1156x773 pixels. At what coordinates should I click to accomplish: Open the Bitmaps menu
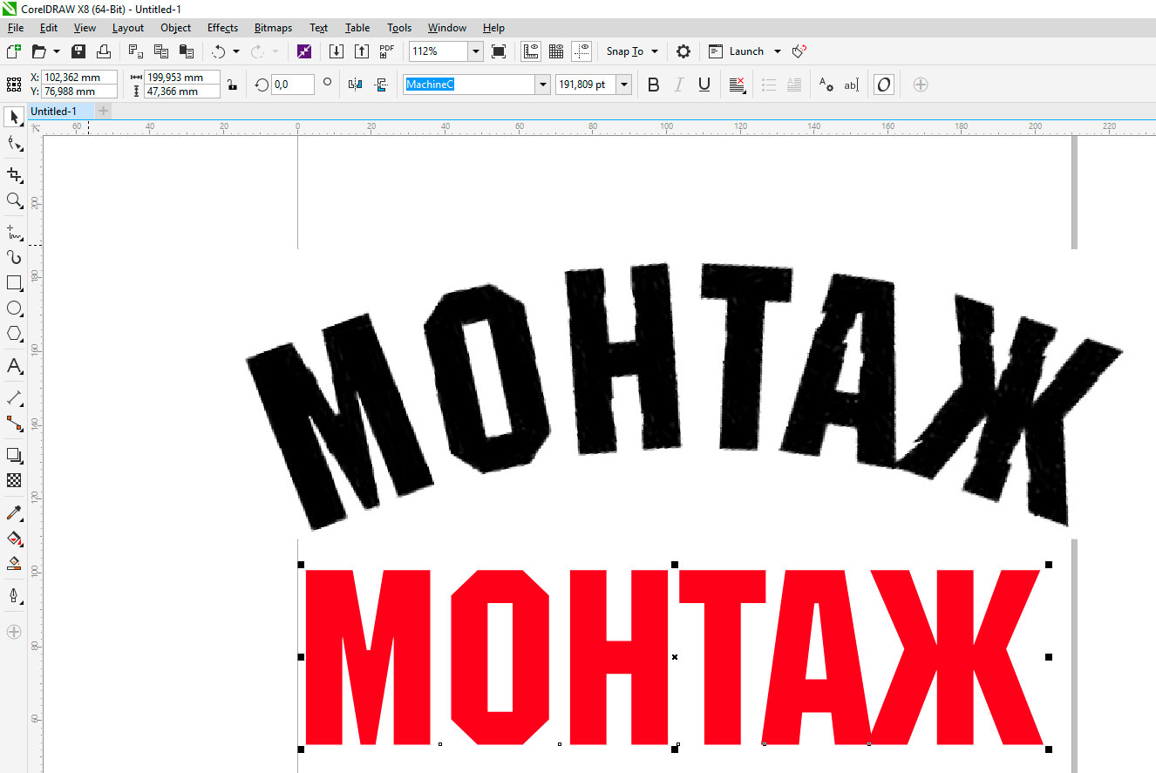point(274,28)
